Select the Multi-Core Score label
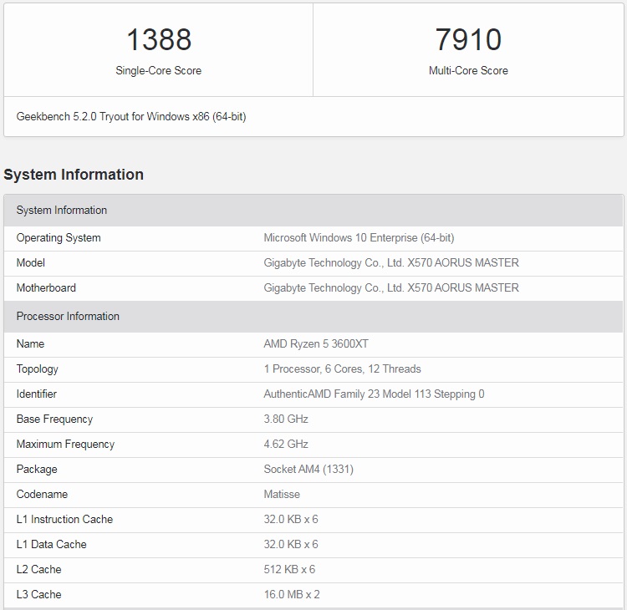627x610 pixels. pos(468,71)
